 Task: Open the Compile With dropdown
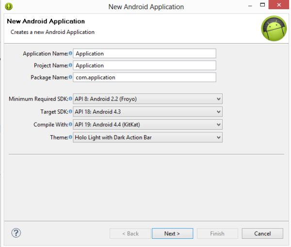click(x=147, y=124)
